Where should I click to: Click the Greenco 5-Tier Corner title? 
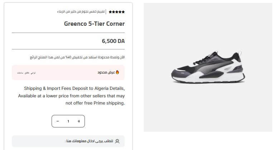click(94, 24)
